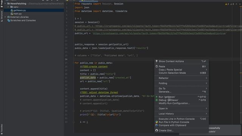Select Scratches and Consoles
This screenshot has height=136, width=242.
tap(23, 20)
